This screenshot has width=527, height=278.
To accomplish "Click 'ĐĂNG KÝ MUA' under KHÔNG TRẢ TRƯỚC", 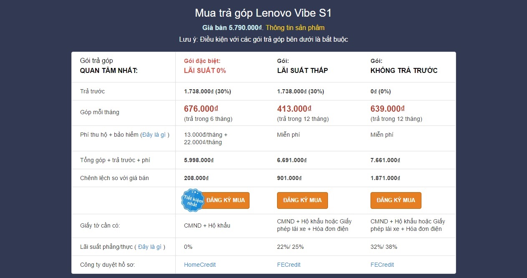I will (396, 200).
